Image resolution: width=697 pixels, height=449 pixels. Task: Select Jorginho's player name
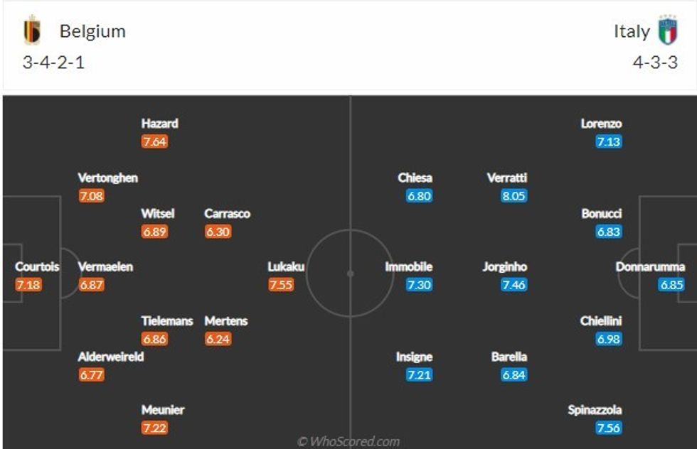pyautogui.click(x=505, y=267)
